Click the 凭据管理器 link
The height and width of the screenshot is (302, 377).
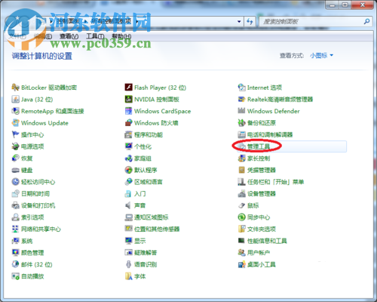262,170
